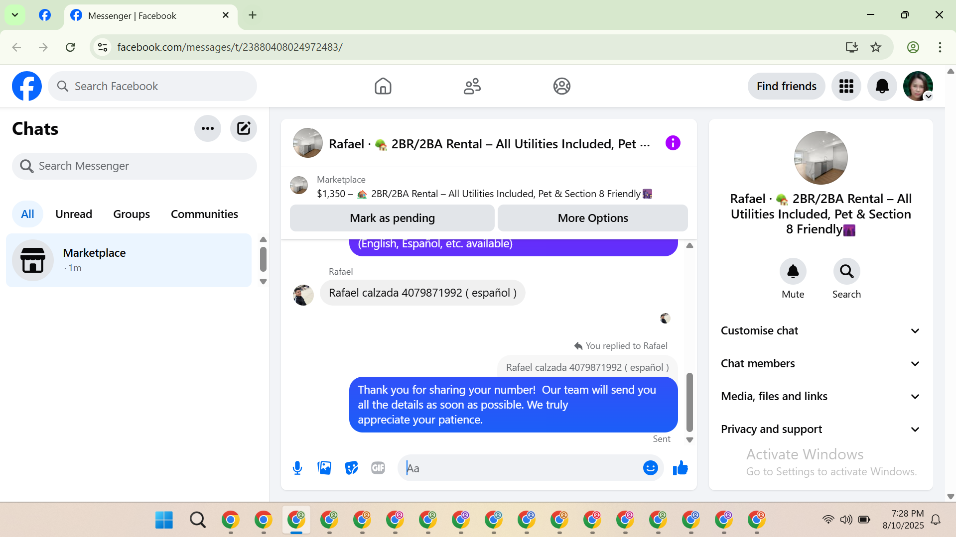Open the Menu grid icon

point(846,86)
